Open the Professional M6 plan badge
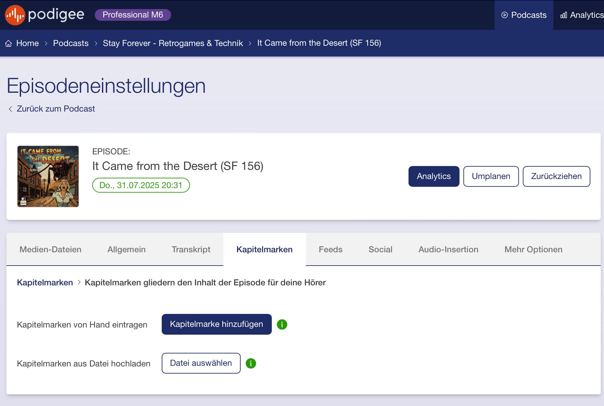The image size is (604, 406). pos(133,15)
